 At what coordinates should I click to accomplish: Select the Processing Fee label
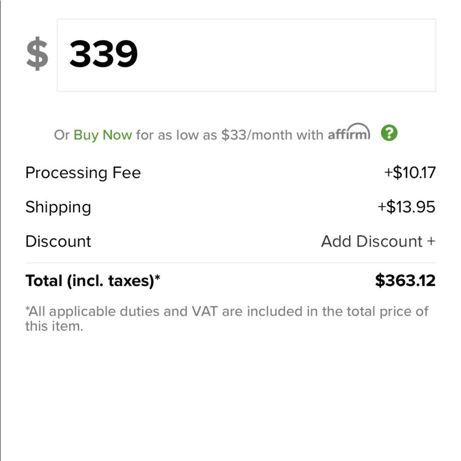(x=83, y=173)
